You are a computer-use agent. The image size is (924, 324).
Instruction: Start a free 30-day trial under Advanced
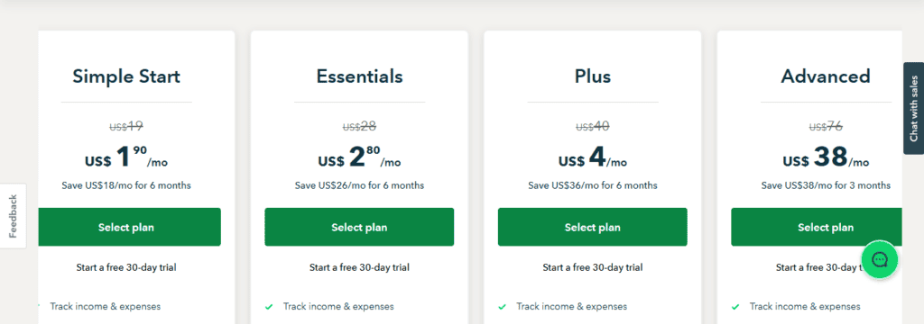point(819,267)
